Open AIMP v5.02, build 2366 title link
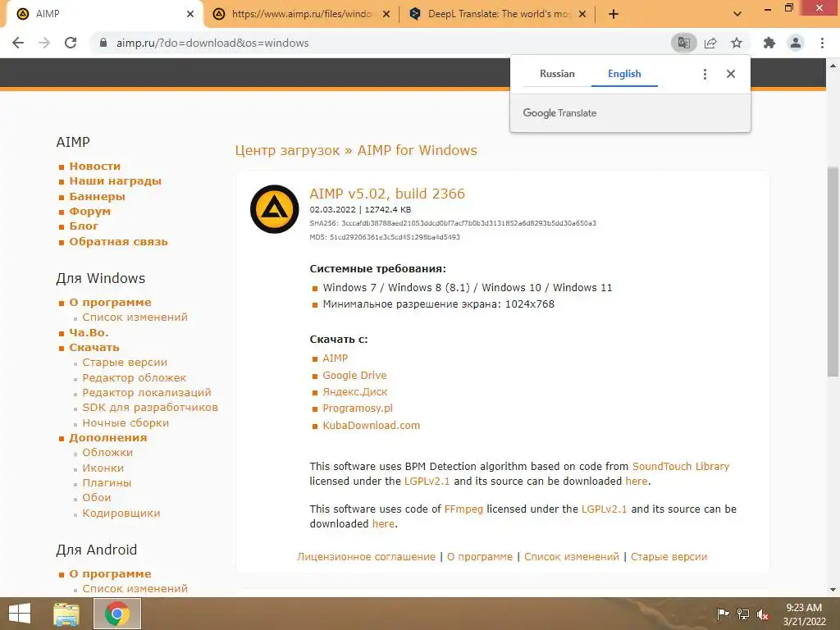This screenshot has width=840, height=630. pos(387,194)
